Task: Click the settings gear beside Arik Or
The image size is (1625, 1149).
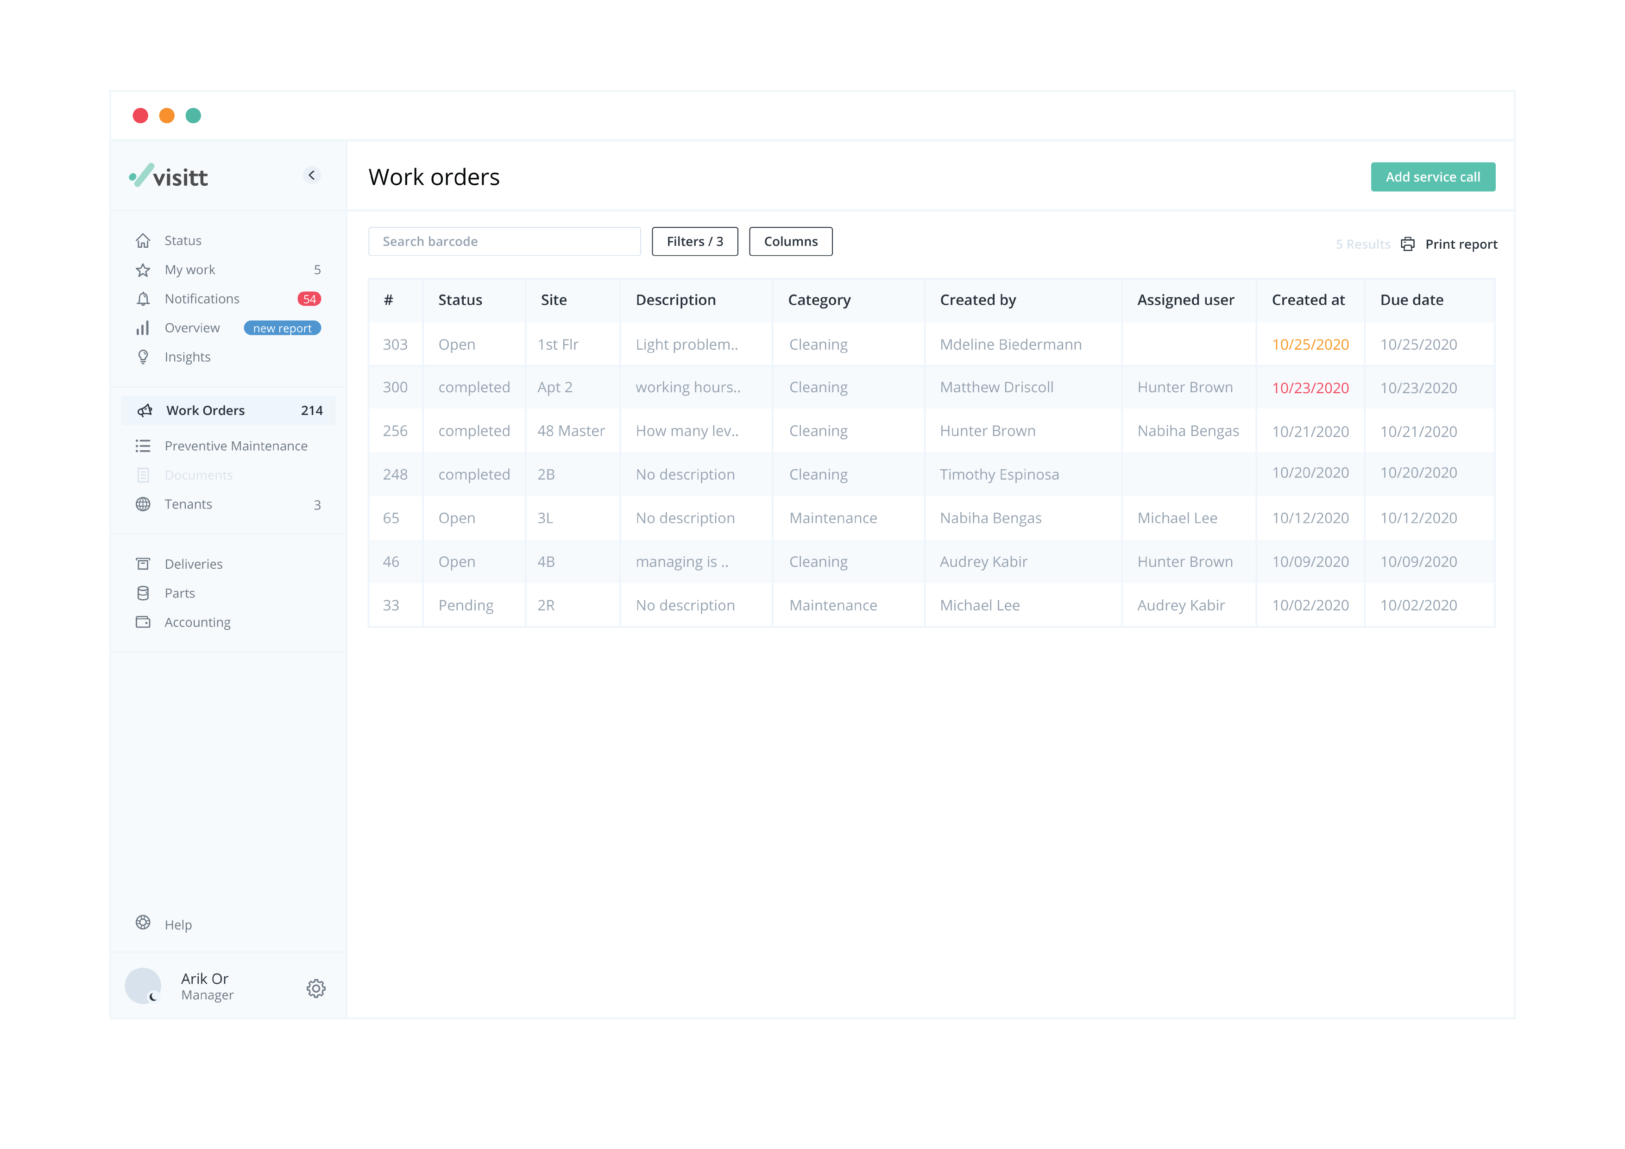Action: coord(315,988)
